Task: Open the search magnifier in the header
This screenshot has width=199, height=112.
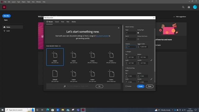Action: [x=183, y=7]
